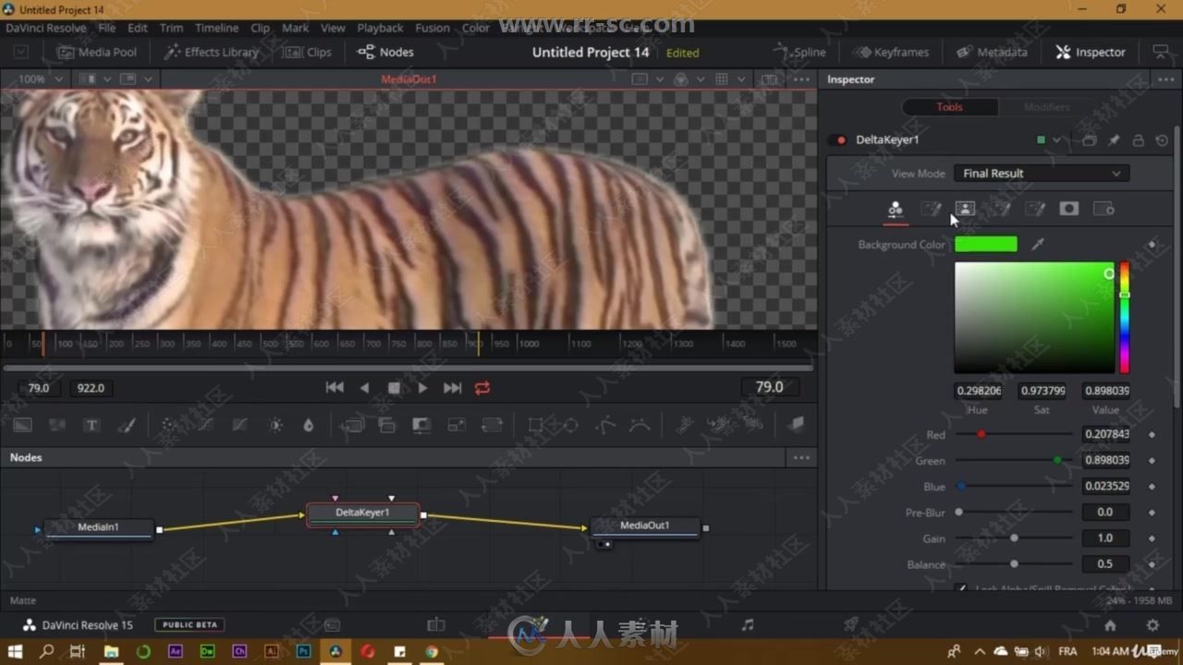Select the Background tool in Fusion toolbar
This screenshot has width=1183, height=665.
pos(22,425)
